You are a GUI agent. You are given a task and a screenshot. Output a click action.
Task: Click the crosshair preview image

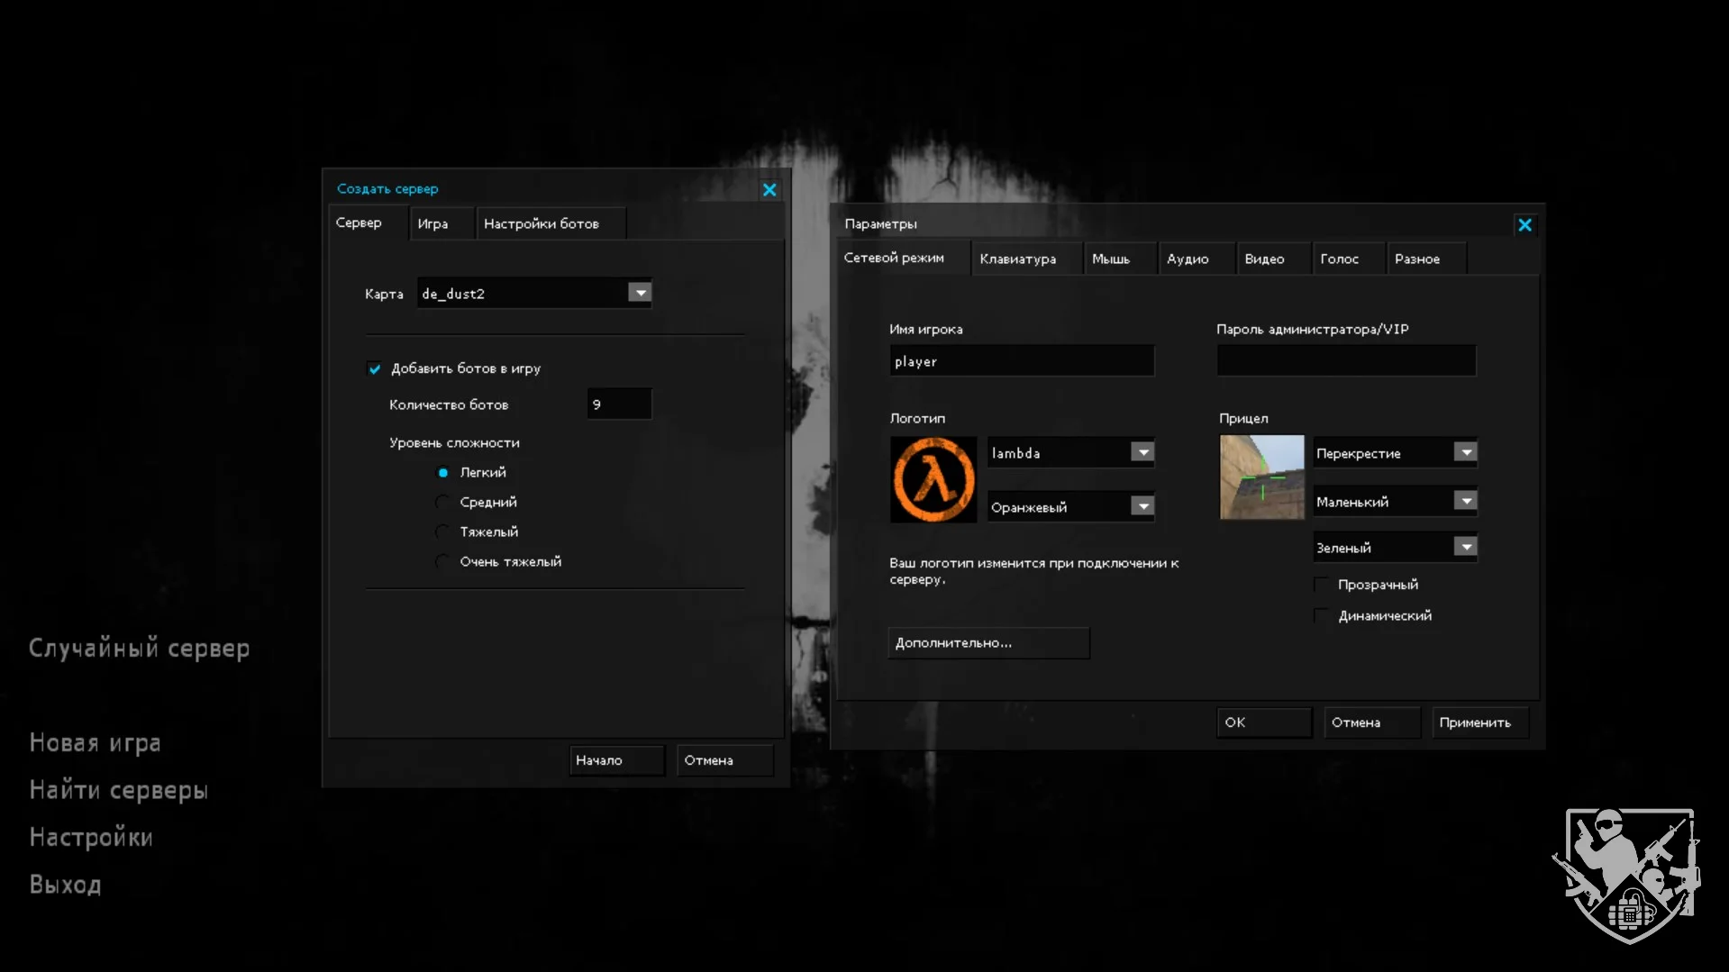tap(1261, 477)
